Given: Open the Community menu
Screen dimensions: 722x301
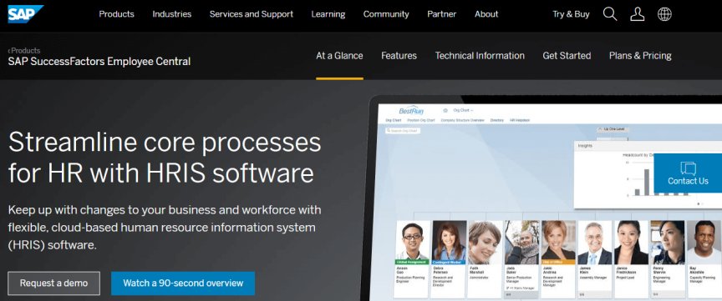Looking at the screenshot, I should click(386, 14).
